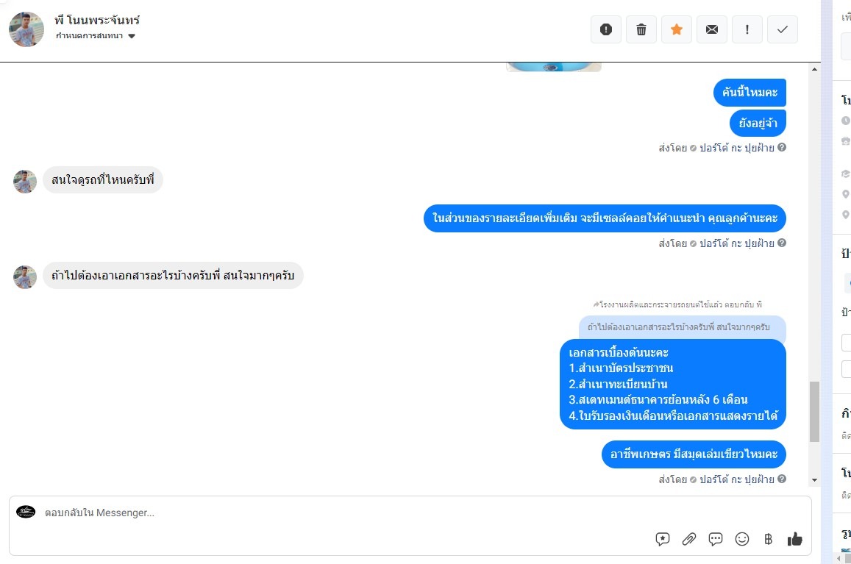Open the กำหนดการสนทนา dropdown arrow
Image resolution: width=851 pixels, height=564 pixels.
pyautogui.click(x=132, y=36)
